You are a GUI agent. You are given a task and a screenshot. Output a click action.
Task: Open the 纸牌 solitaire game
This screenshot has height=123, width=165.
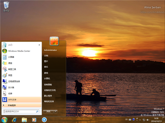pyautogui.click(x=10, y=93)
